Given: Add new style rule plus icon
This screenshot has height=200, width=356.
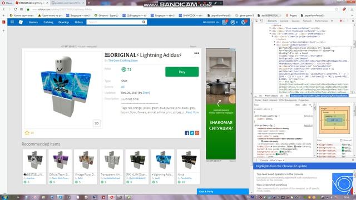Looking at the screenshot, I should pyautogui.click(x=310, y=105).
